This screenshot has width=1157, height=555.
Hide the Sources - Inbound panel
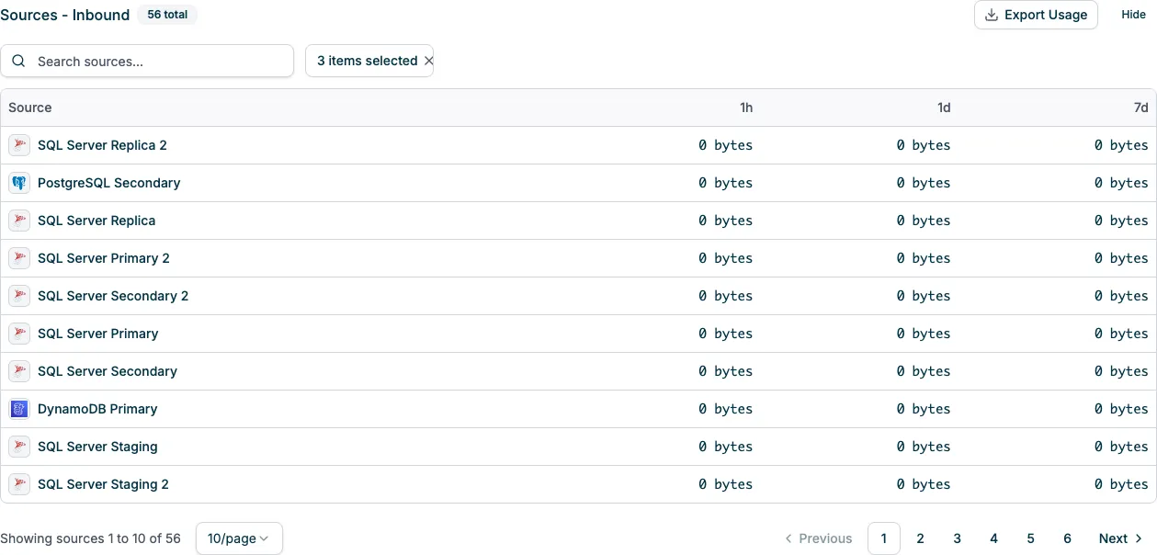pos(1133,15)
